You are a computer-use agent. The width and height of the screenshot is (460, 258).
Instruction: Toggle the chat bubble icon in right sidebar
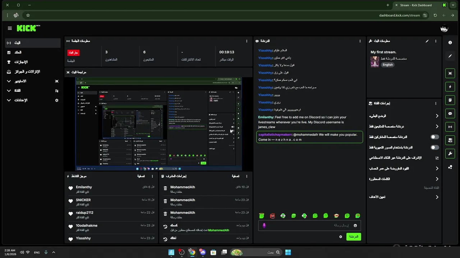(x=450, y=114)
